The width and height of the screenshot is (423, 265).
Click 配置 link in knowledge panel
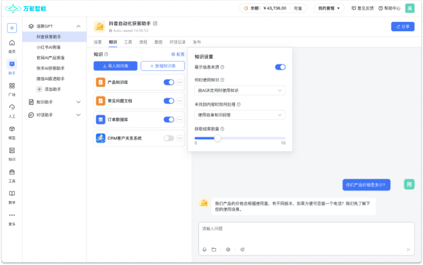(x=178, y=54)
